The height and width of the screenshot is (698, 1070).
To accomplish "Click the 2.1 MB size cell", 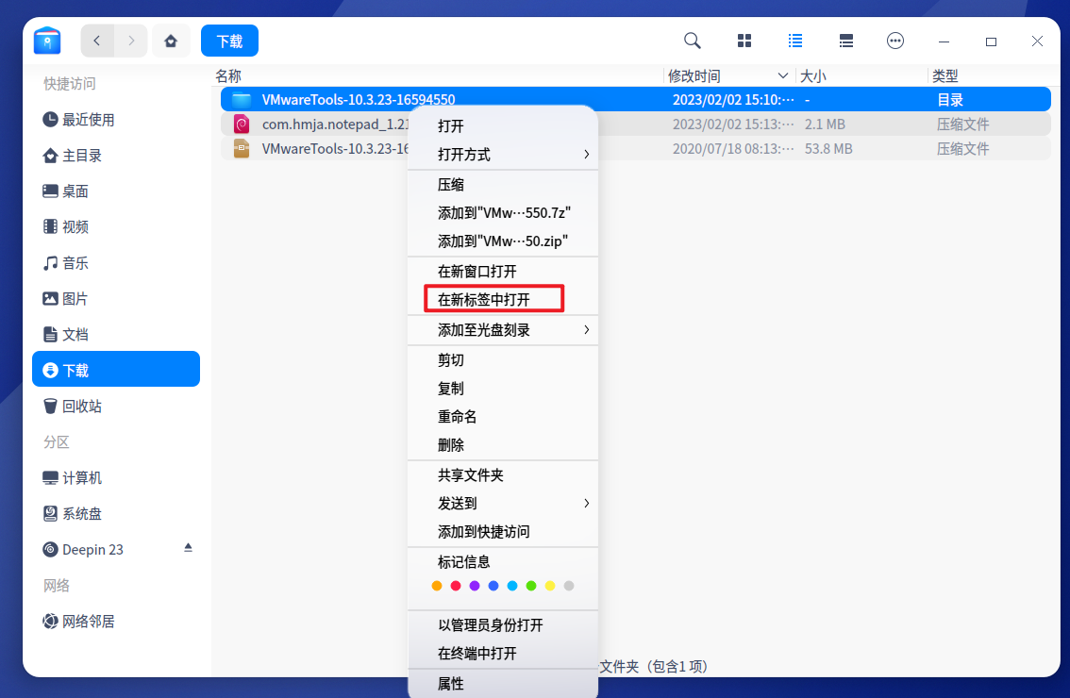I will pos(825,125).
